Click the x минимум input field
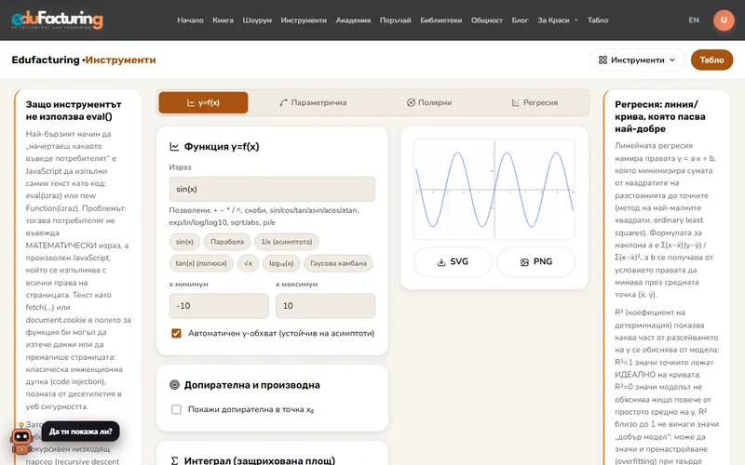 (219, 306)
